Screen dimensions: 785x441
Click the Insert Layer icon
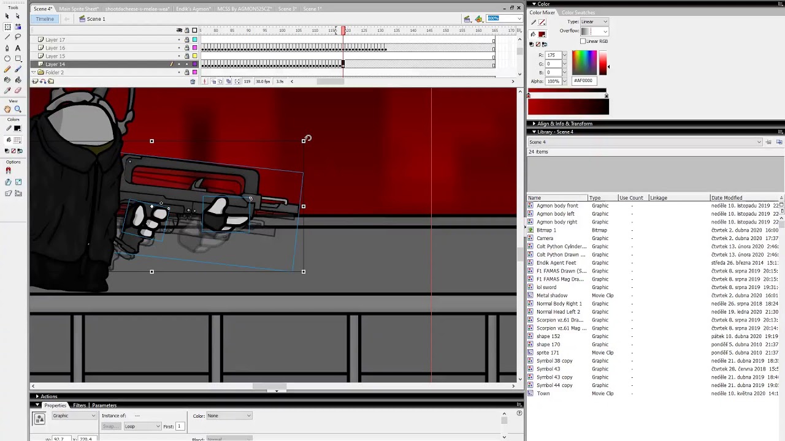coord(36,81)
